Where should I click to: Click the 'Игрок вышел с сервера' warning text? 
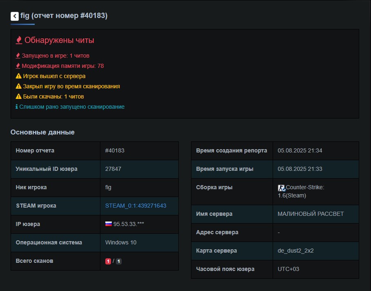pos(54,76)
